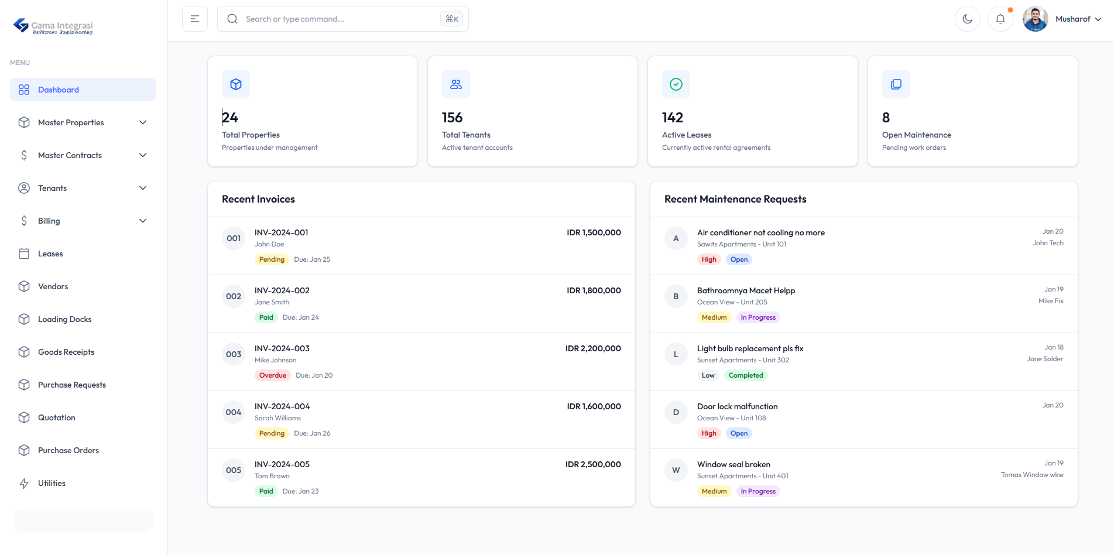
Task: Click the Paid badge on INV-2024-005
Action: 266,491
